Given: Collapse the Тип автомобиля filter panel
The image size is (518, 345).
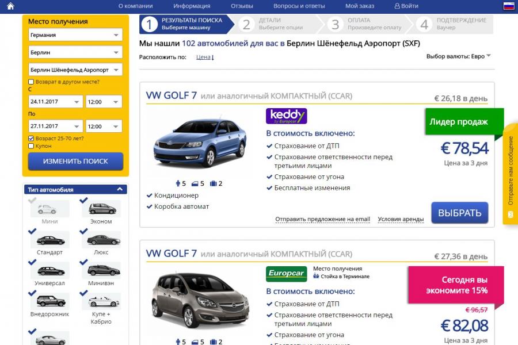Looking at the screenshot, I should (x=120, y=189).
